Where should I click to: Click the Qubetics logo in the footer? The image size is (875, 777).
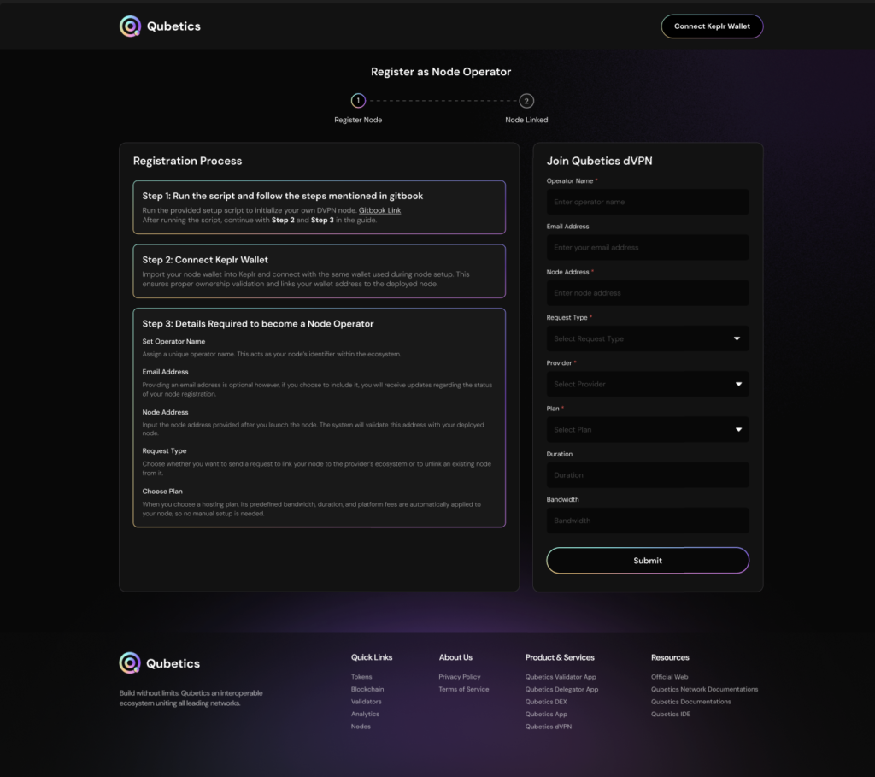tap(159, 662)
